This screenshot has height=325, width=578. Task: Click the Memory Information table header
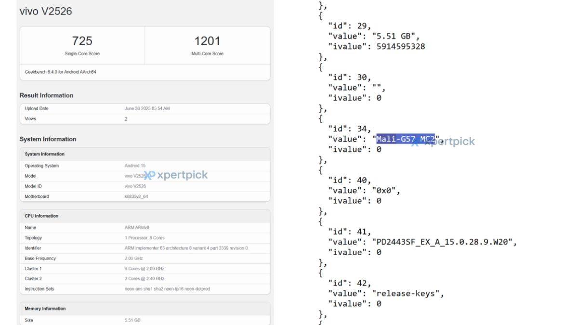click(45, 308)
